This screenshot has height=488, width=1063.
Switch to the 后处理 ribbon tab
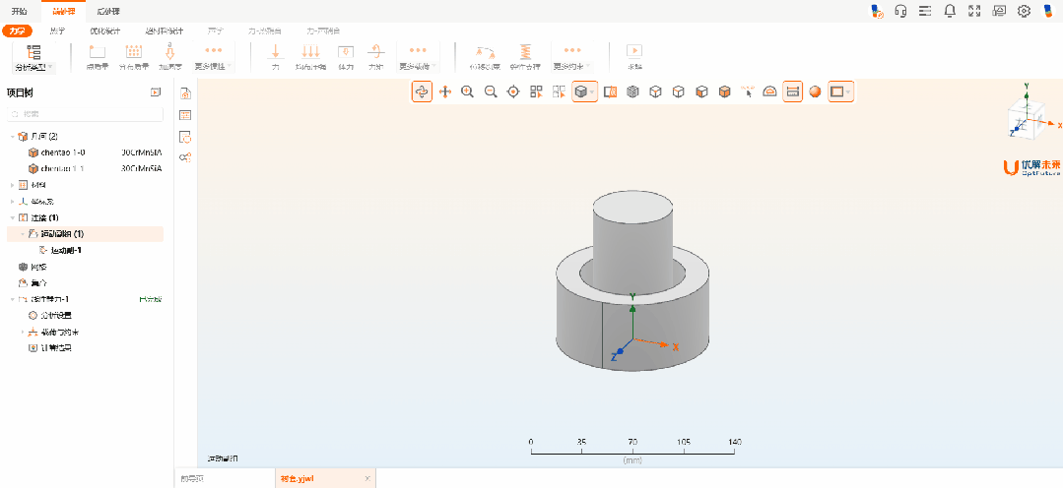[x=108, y=11]
